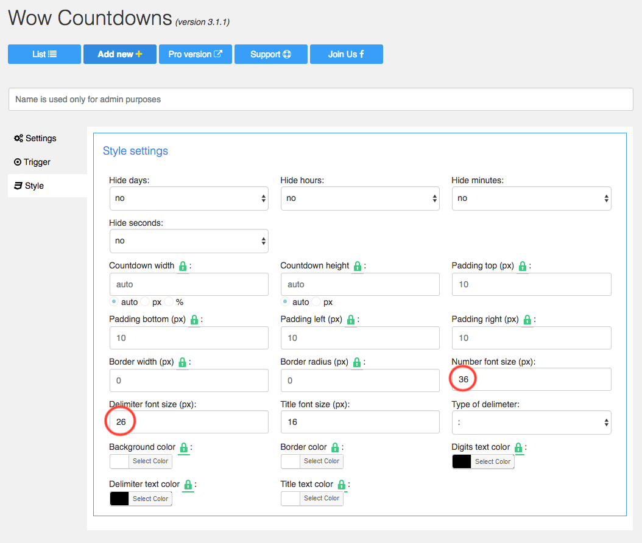This screenshot has width=642, height=543.
Task: Click lock icon beside Delimiter text color
Action: tap(188, 485)
